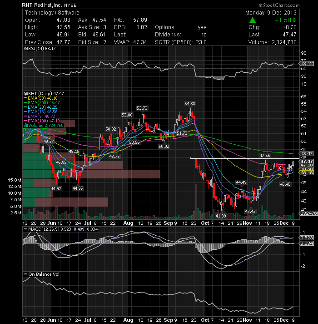Viewport: 318px width, 324px height.
Task: Click the P/E value 57.89
Action: 140,20
